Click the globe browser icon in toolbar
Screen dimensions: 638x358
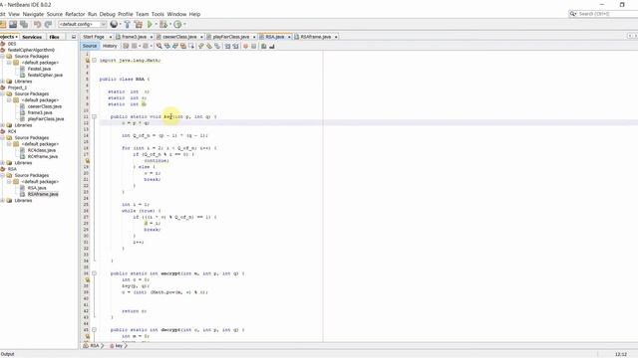pyautogui.click(x=114, y=24)
